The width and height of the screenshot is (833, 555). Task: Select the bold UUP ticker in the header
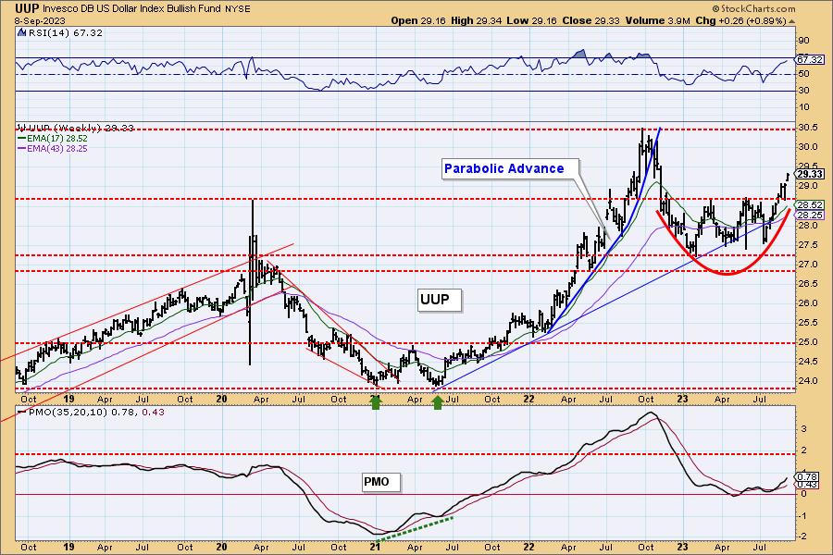coord(26,8)
